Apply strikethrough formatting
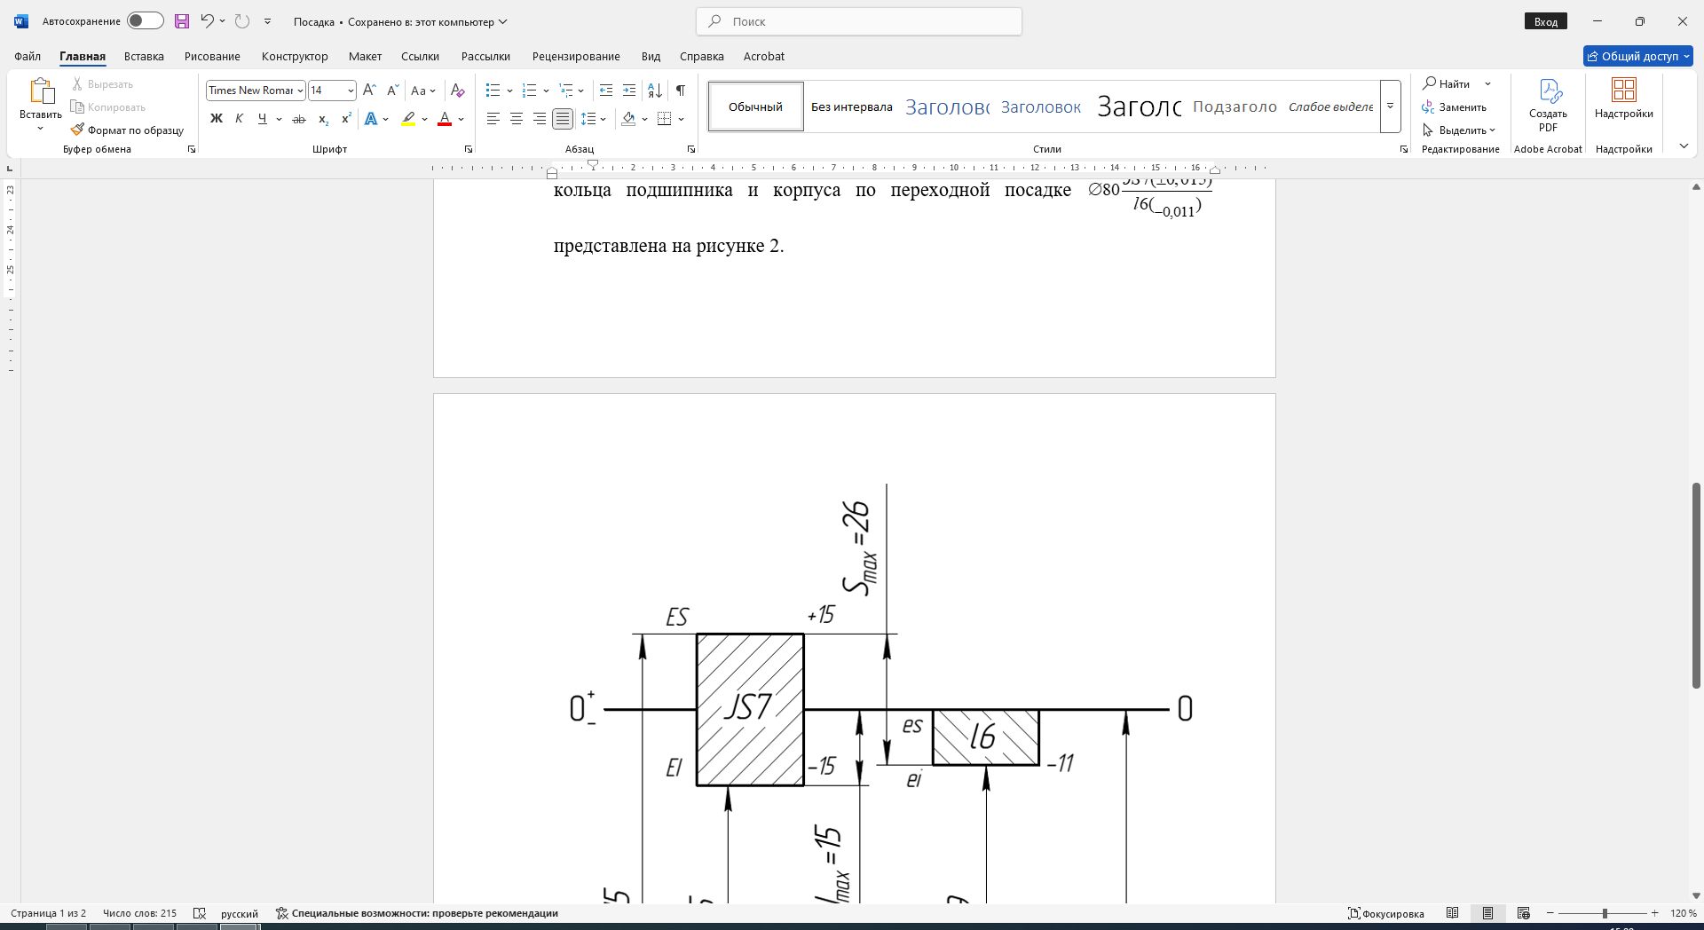 [x=299, y=119]
